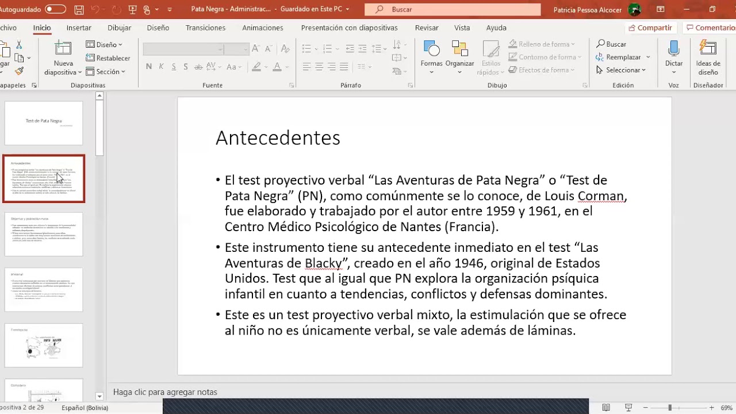Viewport: 736px width, 414px height.
Task: Open the font name combo box
Action: click(x=183, y=49)
